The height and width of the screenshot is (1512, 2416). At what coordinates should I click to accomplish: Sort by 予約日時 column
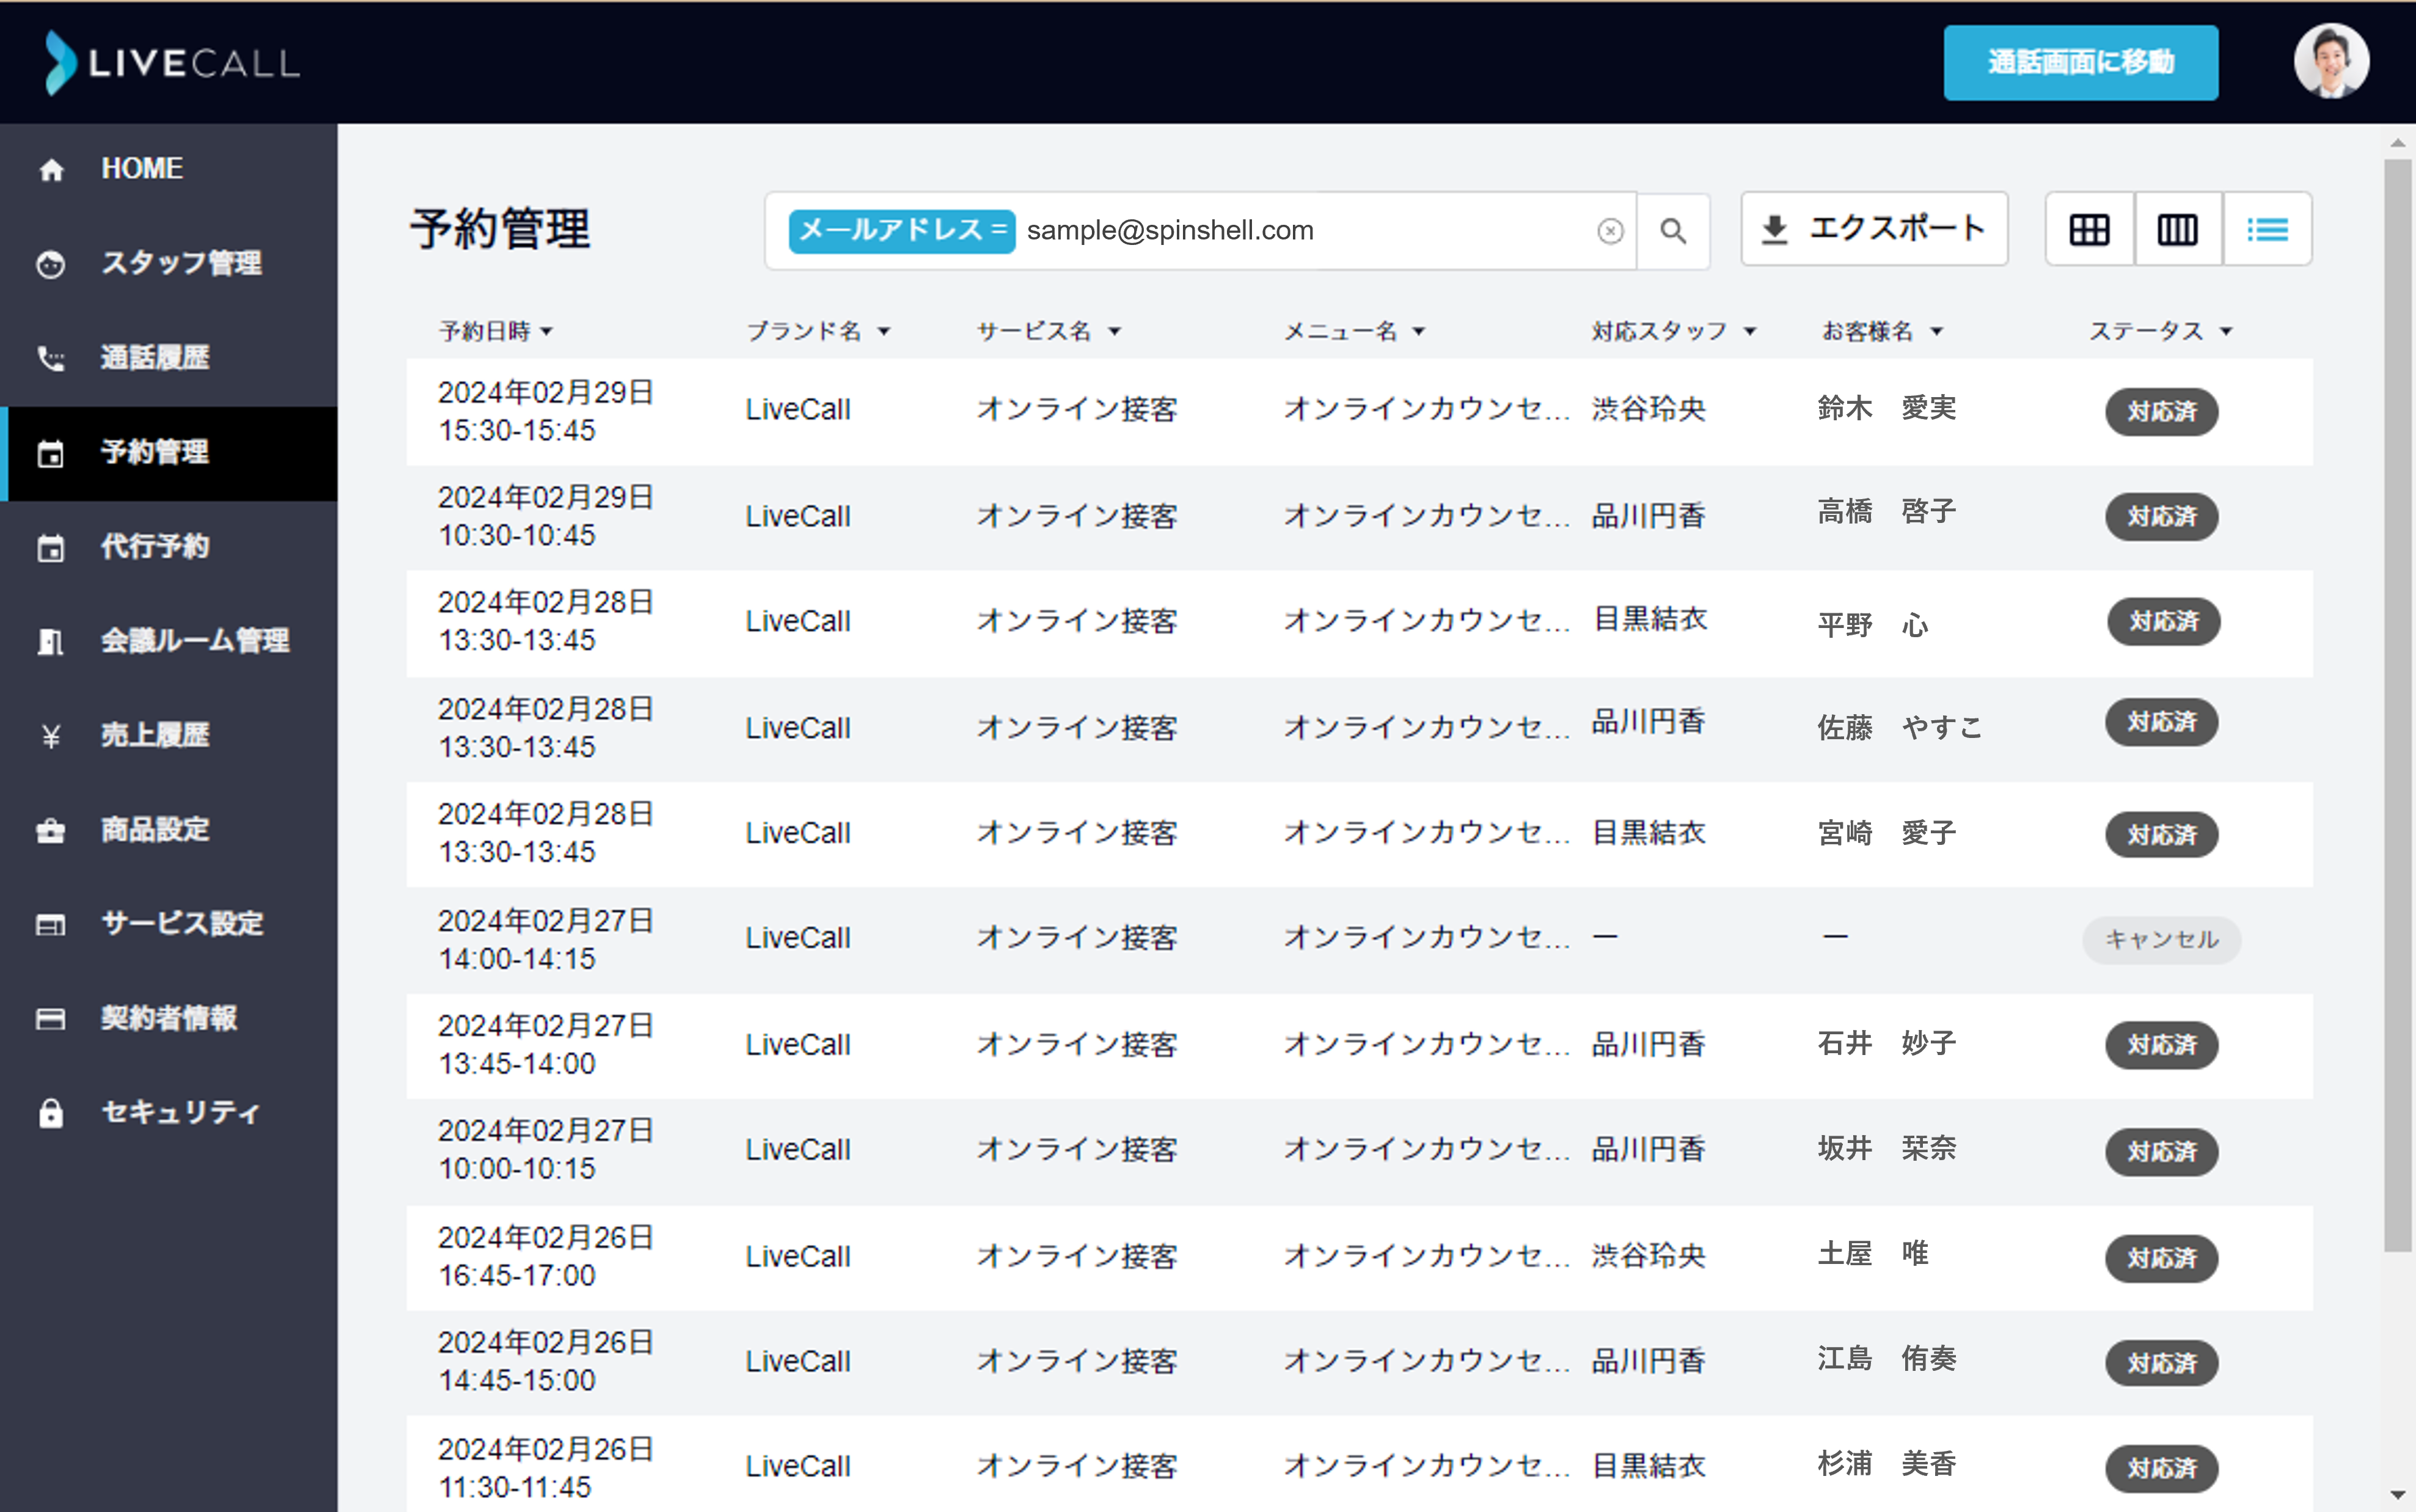pos(496,331)
